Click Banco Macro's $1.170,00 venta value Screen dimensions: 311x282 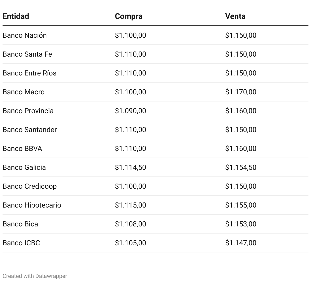click(x=241, y=92)
